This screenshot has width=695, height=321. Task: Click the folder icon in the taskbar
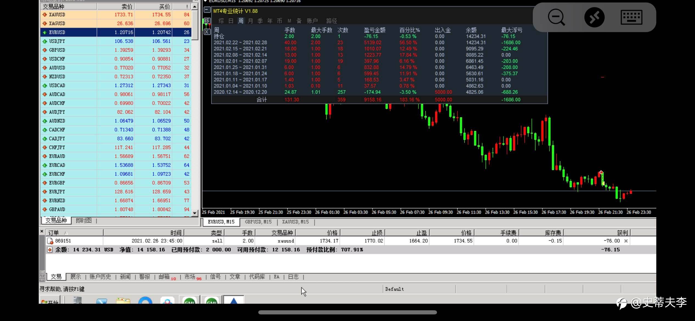[x=123, y=300]
